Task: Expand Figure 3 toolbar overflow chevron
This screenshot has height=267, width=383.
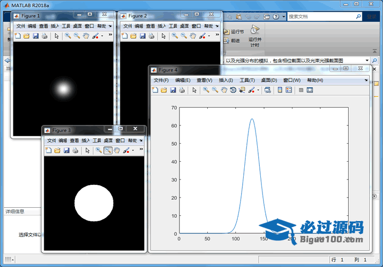Action: tap(141, 149)
